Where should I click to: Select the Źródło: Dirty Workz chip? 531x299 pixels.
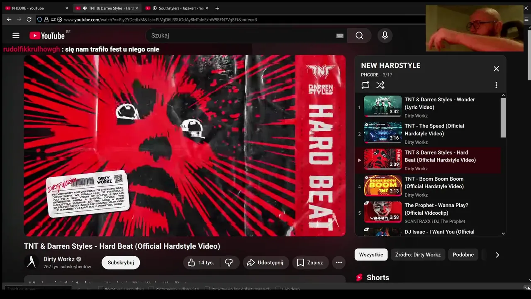(418, 255)
